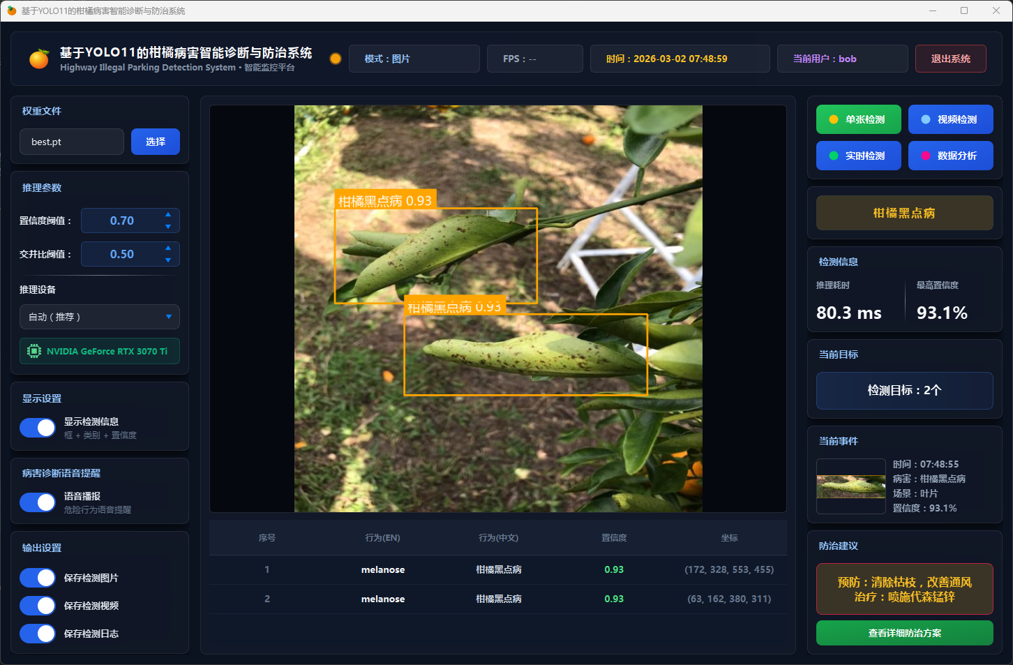Click the current event leaf thumbnail
This screenshot has height=665, width=1013.
coord(850,486)
